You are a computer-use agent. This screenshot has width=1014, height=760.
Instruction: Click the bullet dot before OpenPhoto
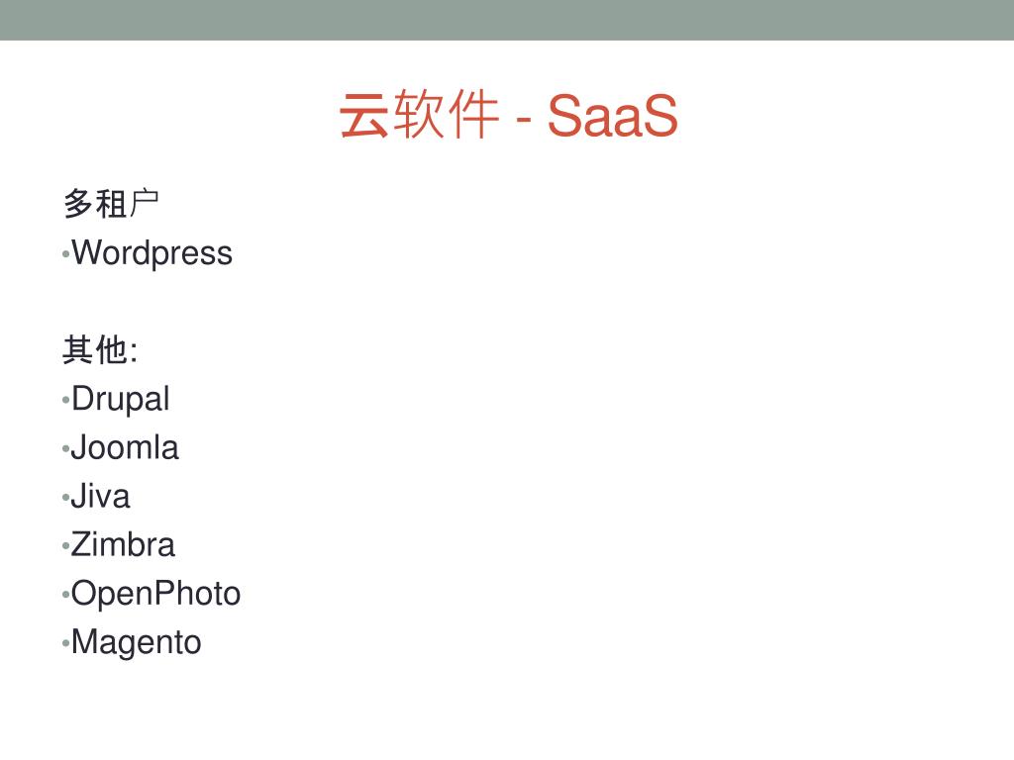(x=65, y=595)
